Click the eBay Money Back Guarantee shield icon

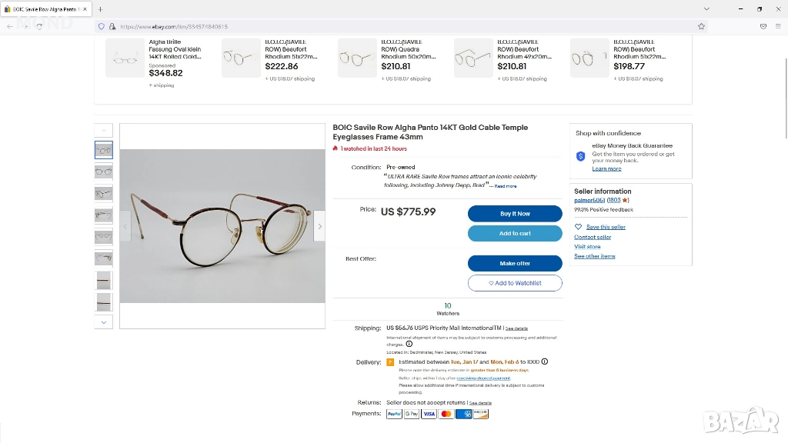(x=580, y=156)
